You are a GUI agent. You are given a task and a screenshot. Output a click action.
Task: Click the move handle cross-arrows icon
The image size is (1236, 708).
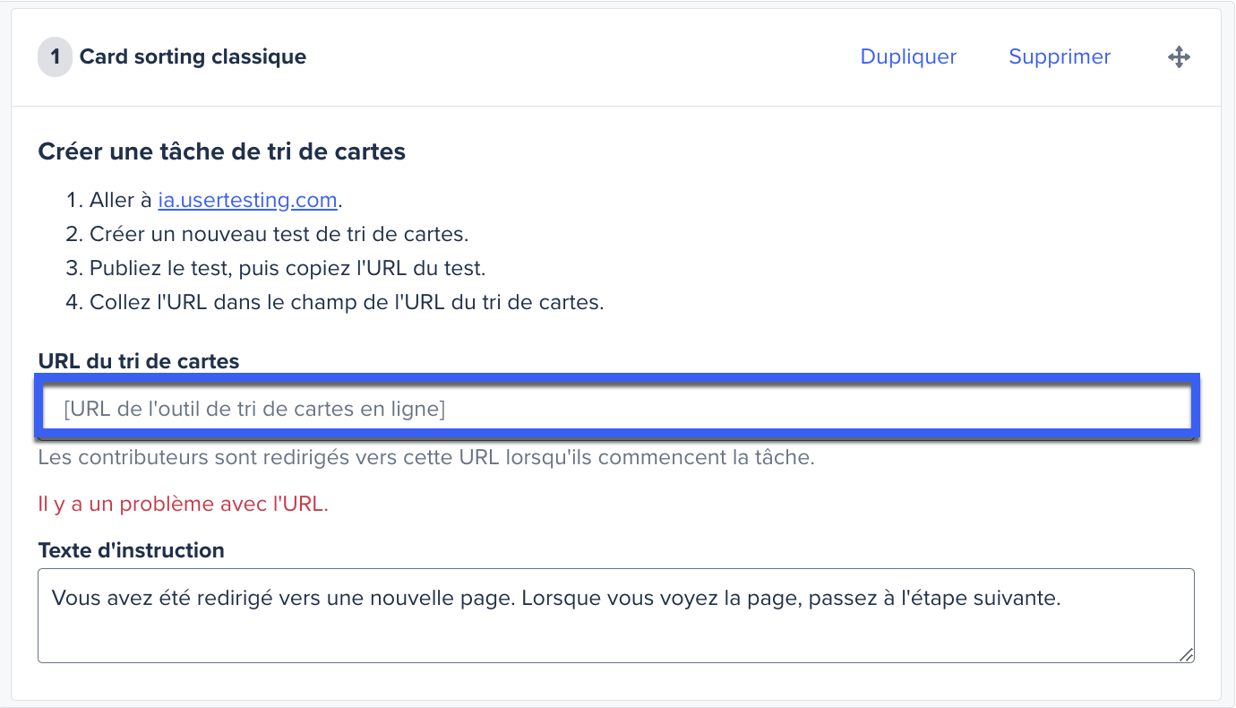pos(1179,57)
